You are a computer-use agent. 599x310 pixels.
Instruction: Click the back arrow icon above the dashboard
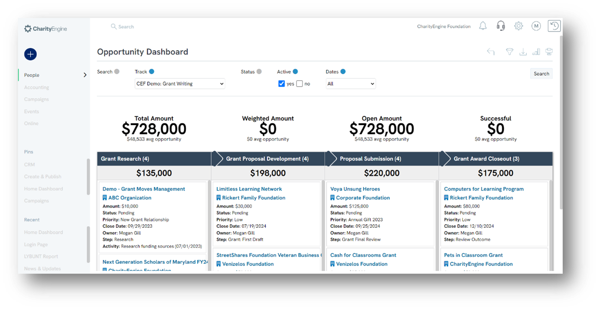[491, 52]
